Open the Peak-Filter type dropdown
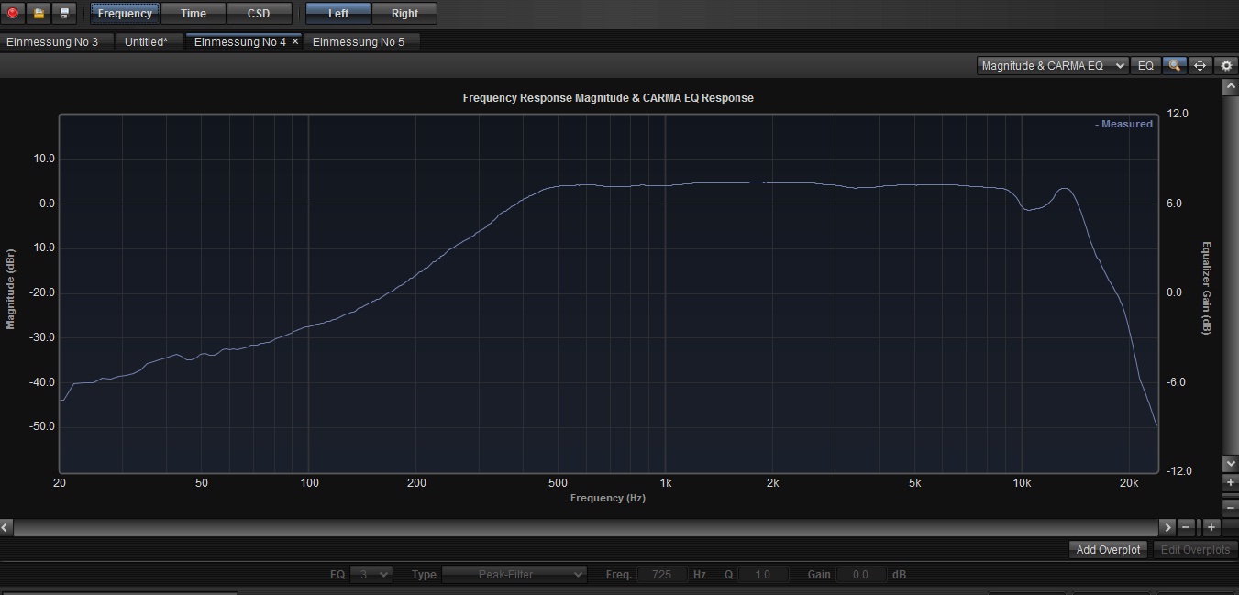1239x595 pixels. (514, 575)
